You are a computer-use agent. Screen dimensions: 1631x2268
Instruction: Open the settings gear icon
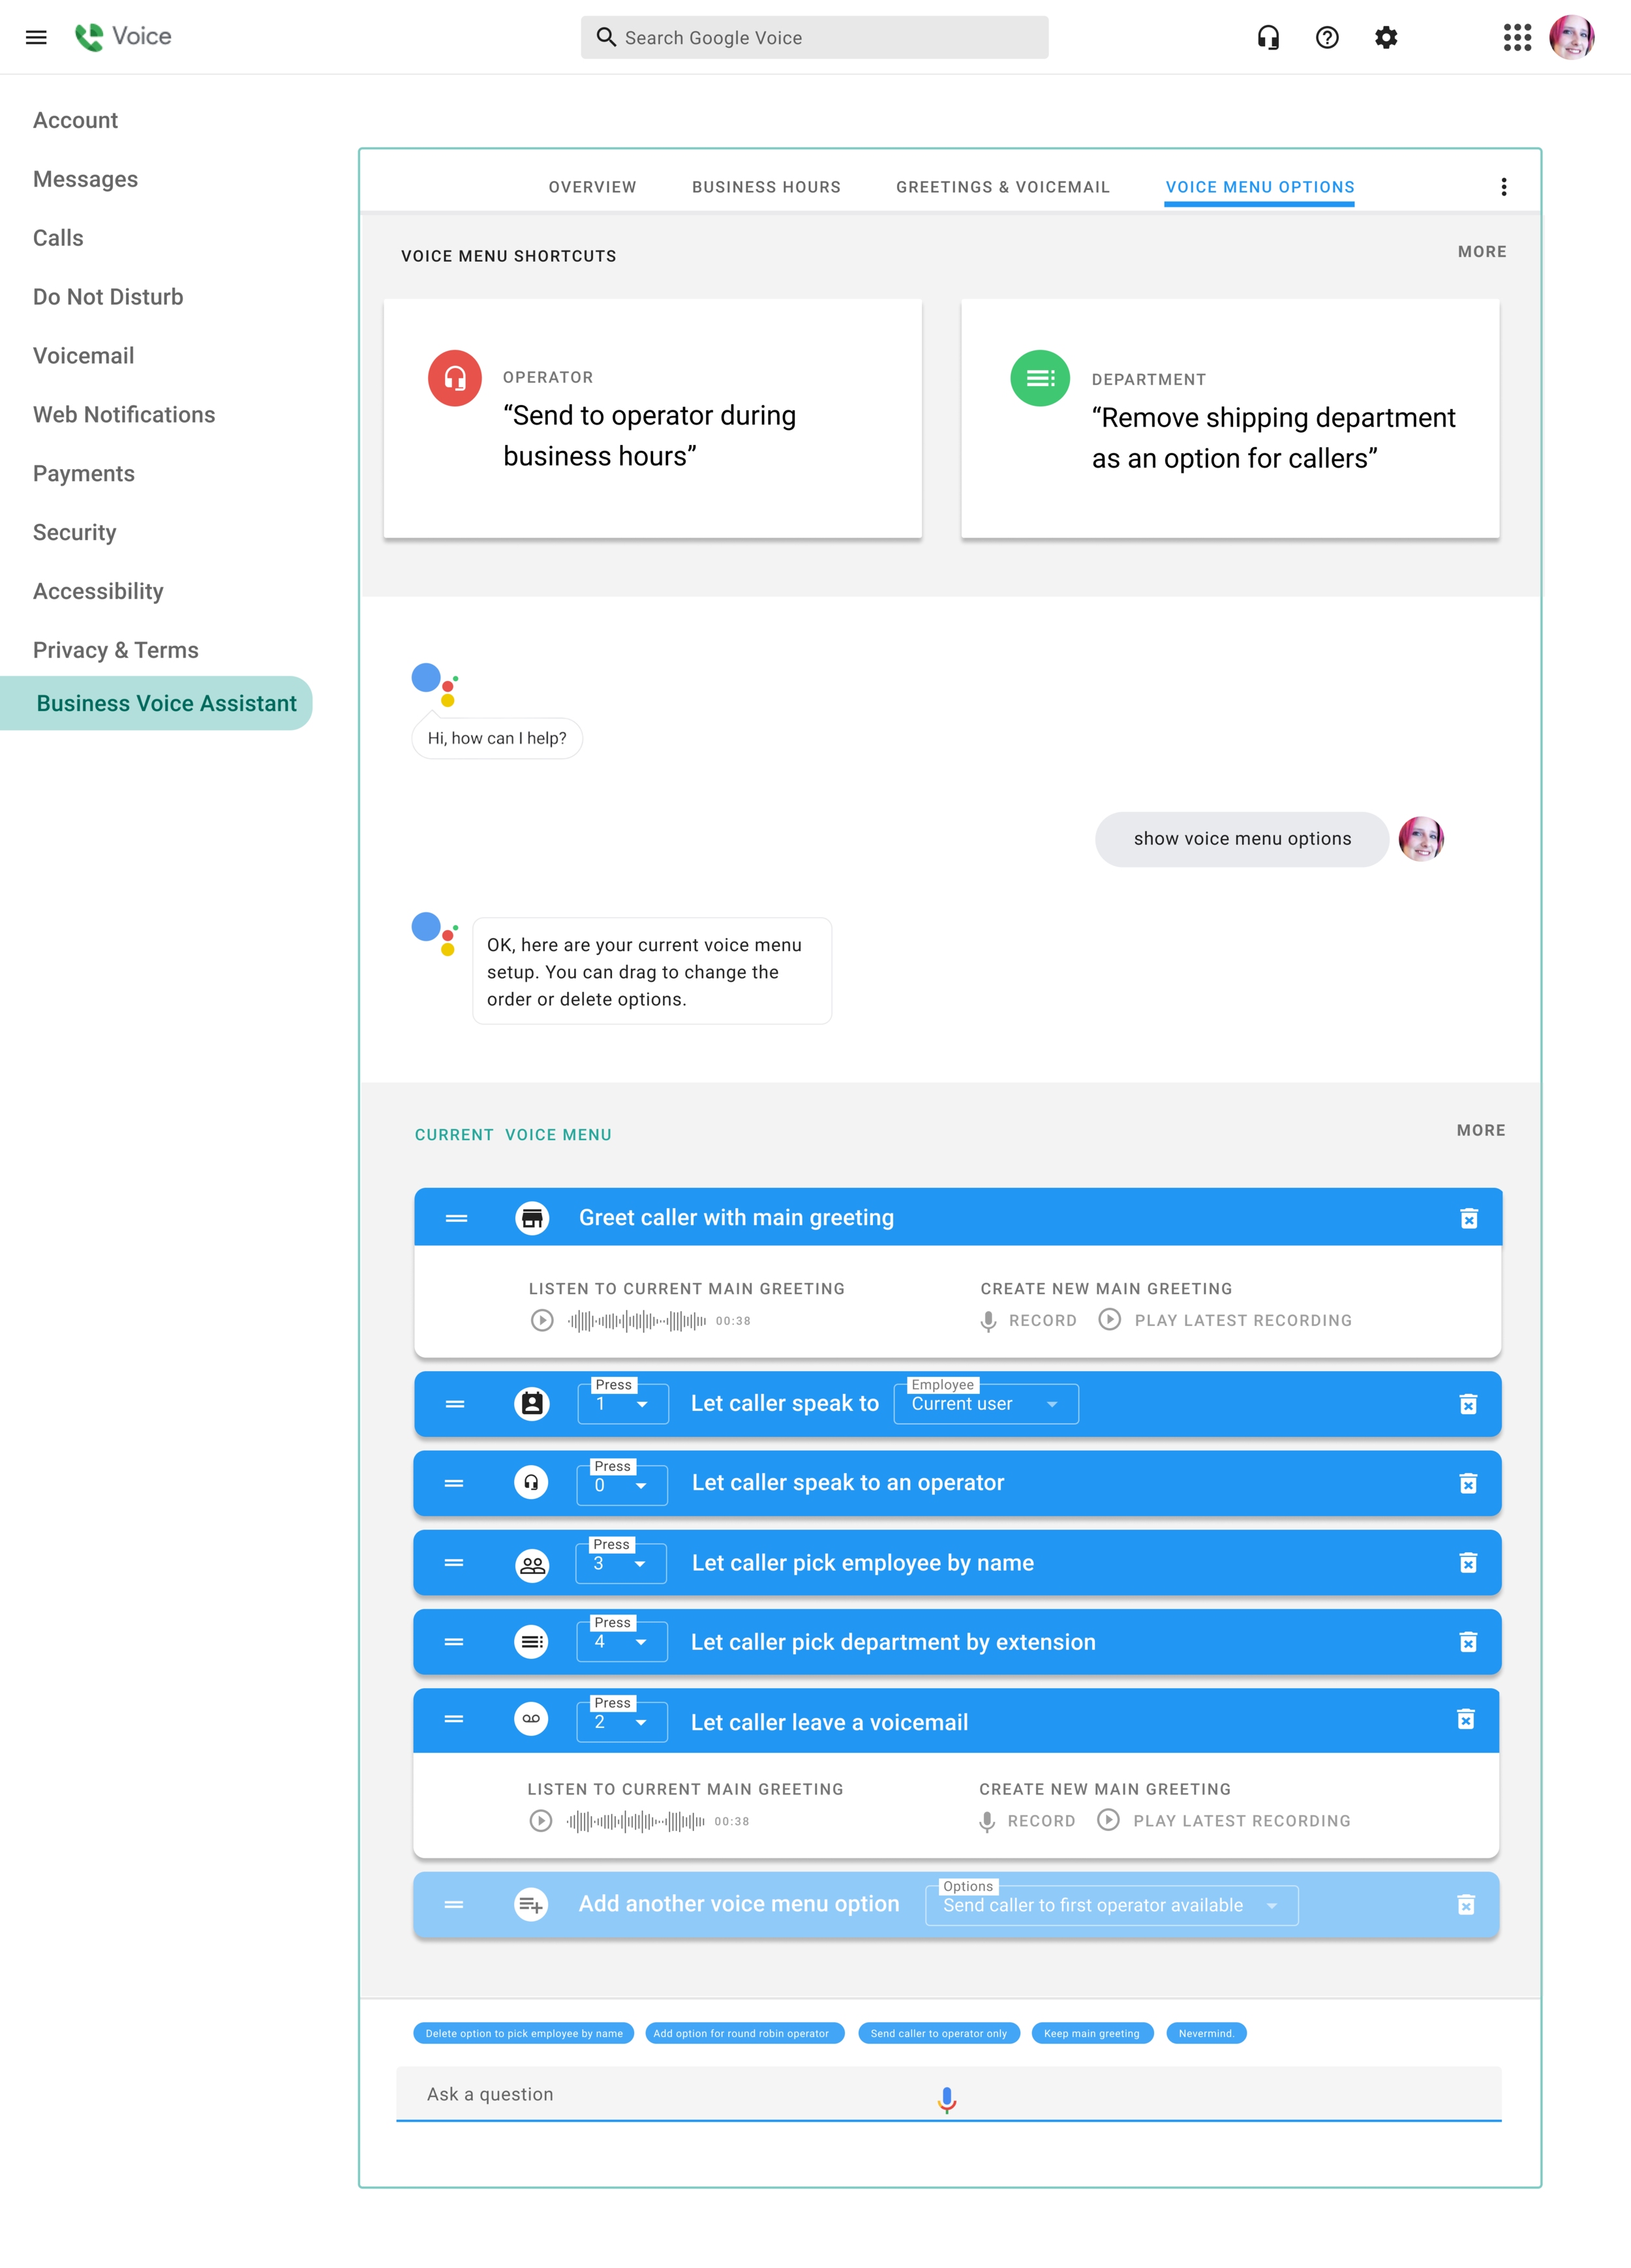(1386, 38)
